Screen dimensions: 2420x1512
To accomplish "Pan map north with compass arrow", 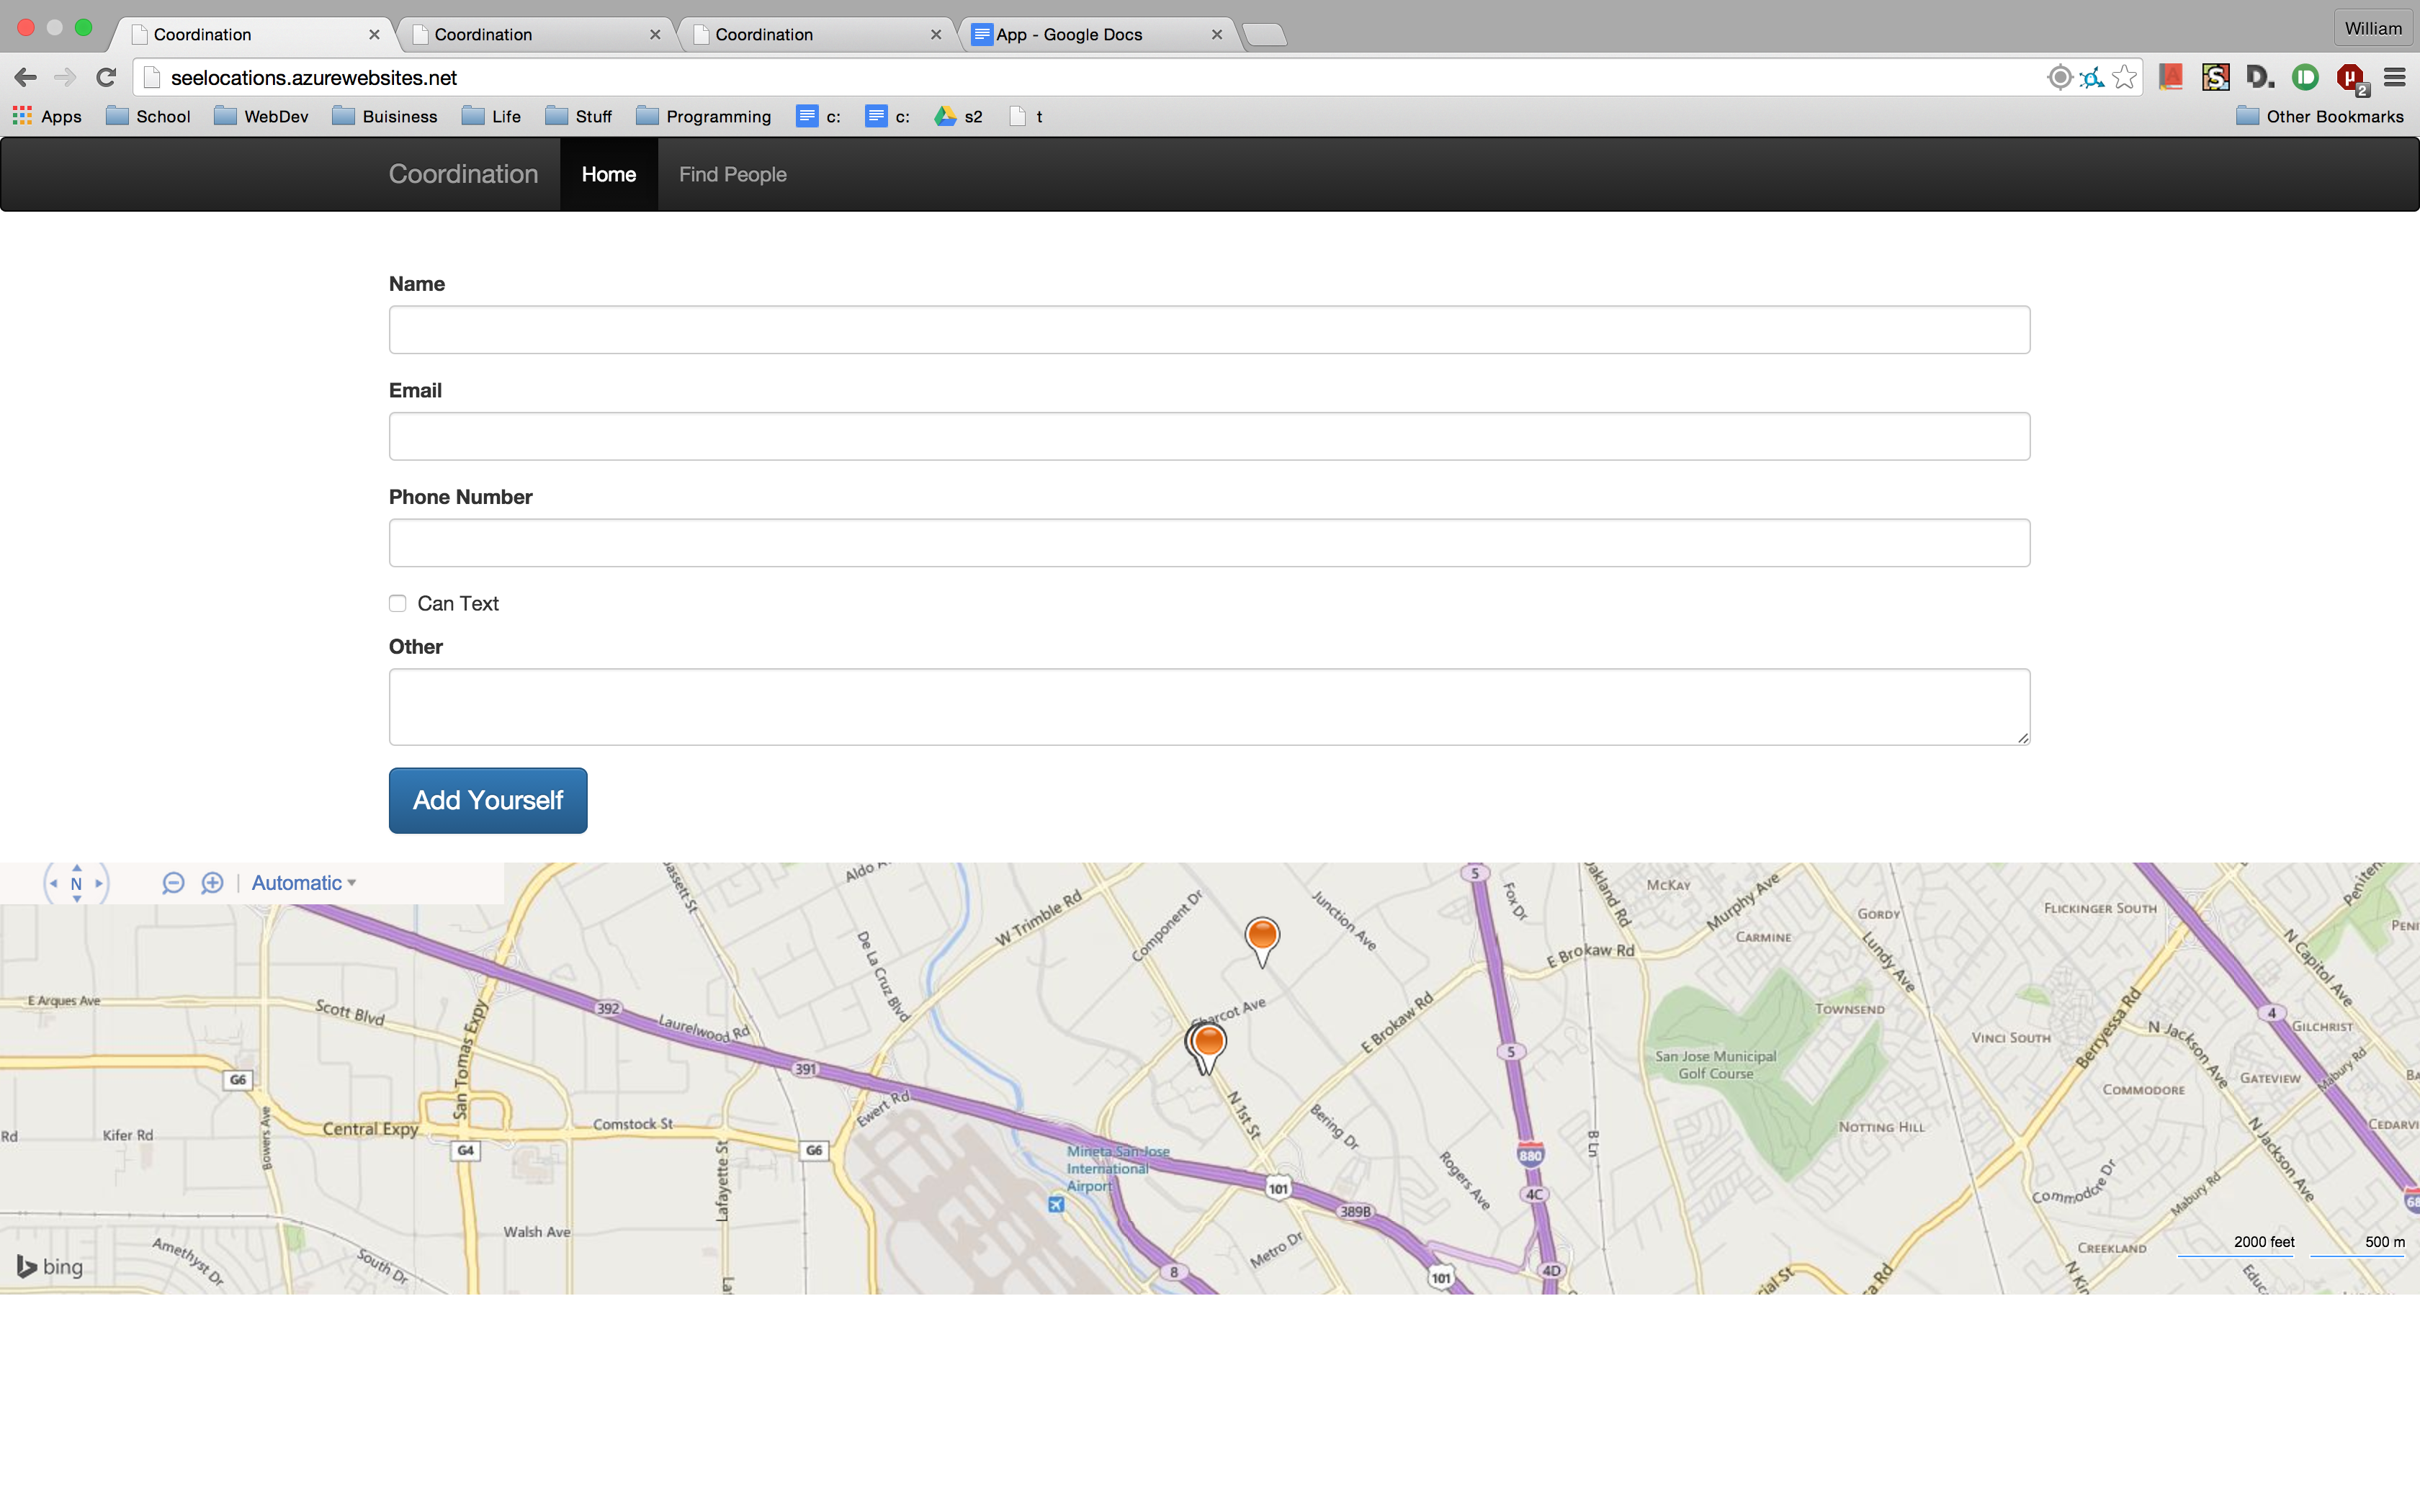I will [77, 868].
